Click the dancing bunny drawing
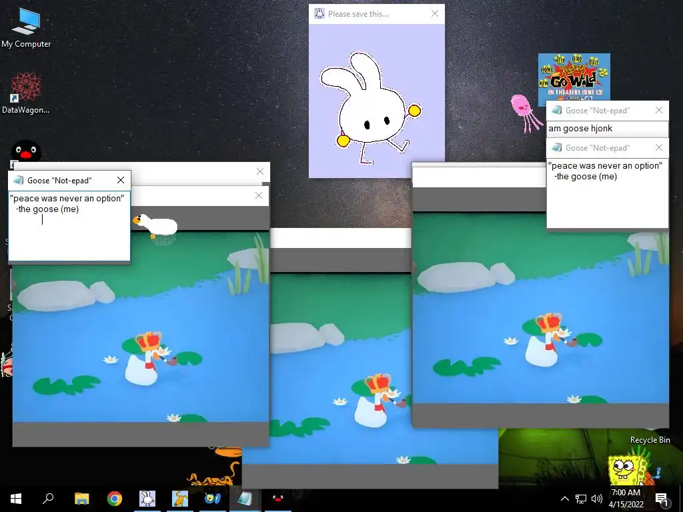Viewport: 683px width, 512px height. 370,109
